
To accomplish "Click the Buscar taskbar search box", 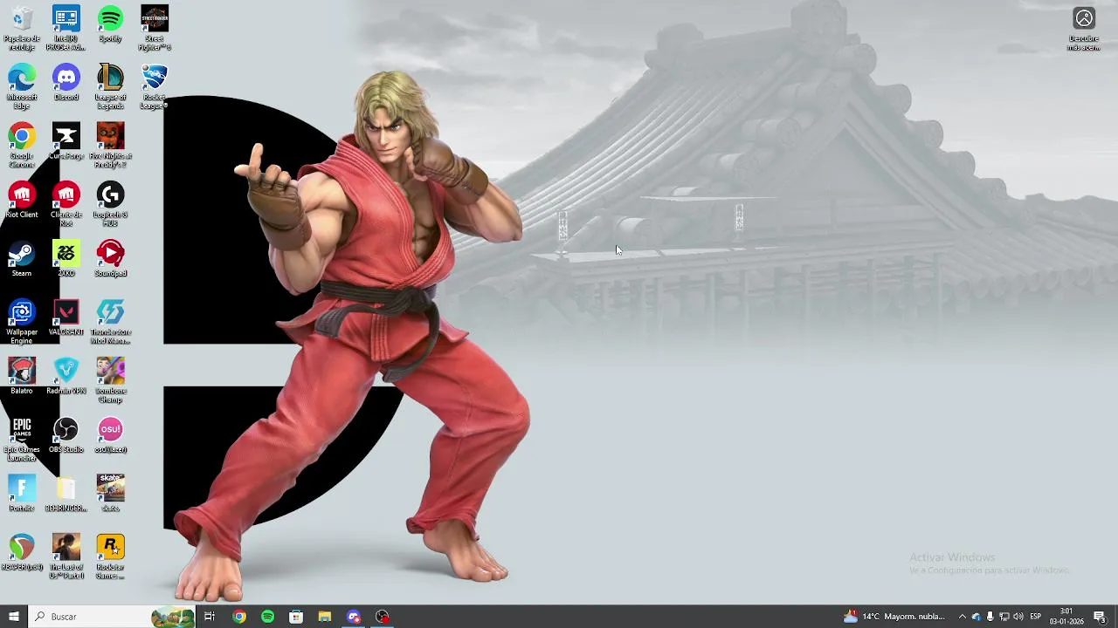I will click(112, 617).
